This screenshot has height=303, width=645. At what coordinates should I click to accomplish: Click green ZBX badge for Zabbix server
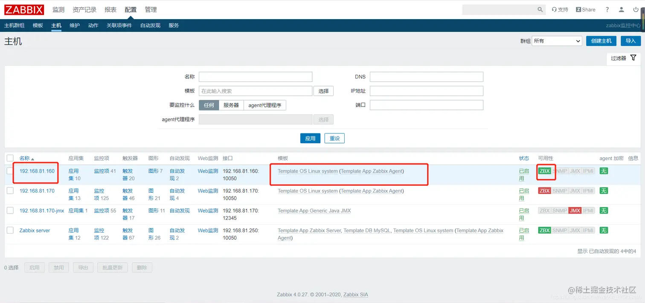[544, 230]
